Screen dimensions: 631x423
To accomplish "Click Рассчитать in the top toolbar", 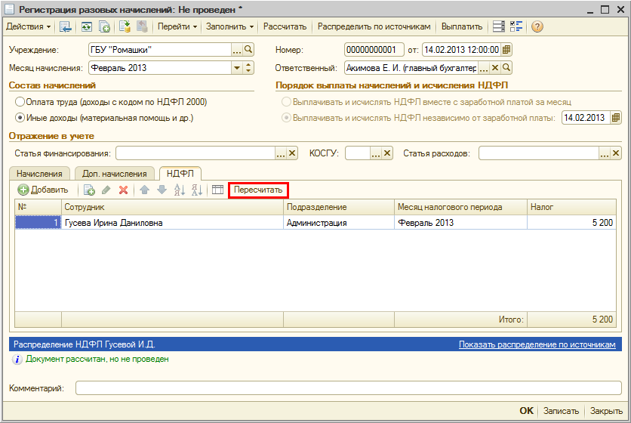I will click(x=285, y=27).
